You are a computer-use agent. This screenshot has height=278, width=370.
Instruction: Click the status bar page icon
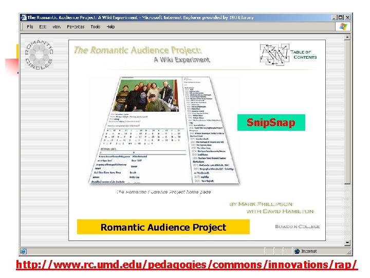tap(23, 251)
